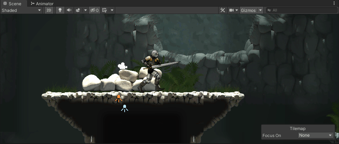This screenshot has height=144, width=339.
Task: Select the orange light gizmo
Action: coord(118,98)
